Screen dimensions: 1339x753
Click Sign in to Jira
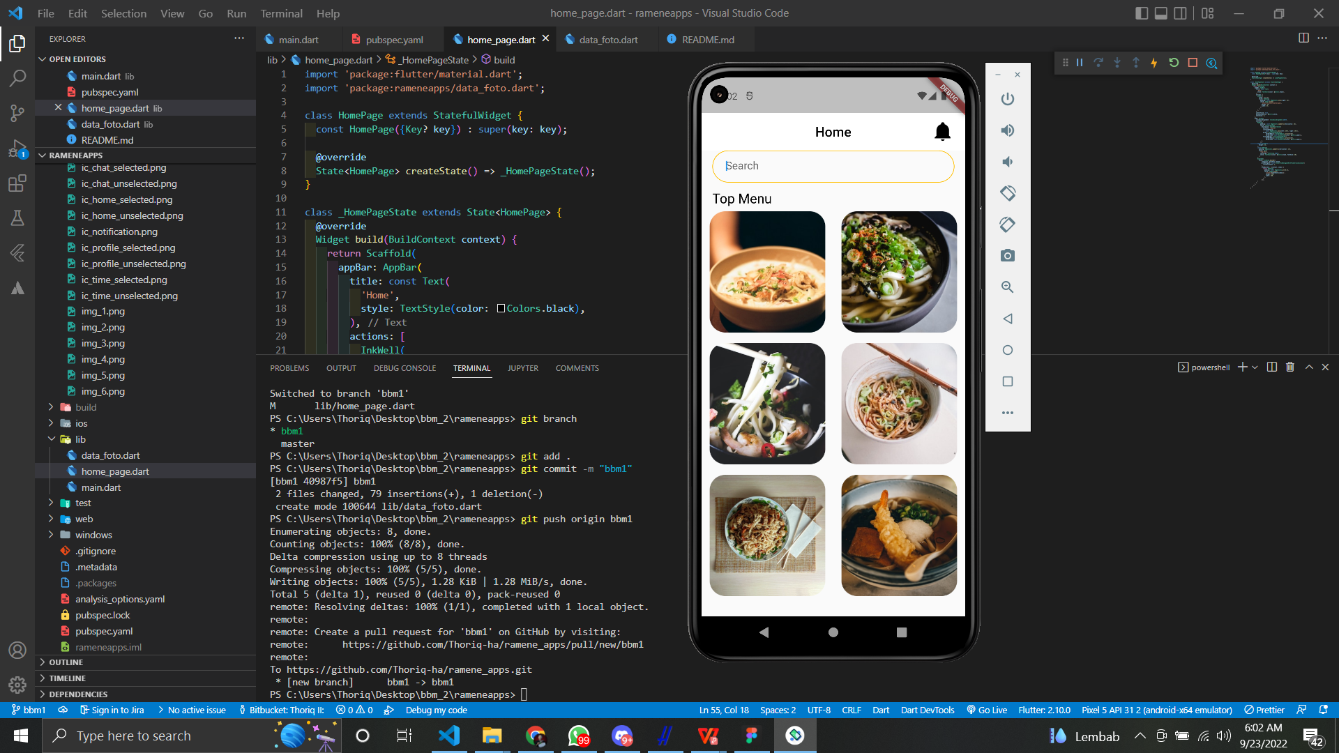[x=112, y=710]
